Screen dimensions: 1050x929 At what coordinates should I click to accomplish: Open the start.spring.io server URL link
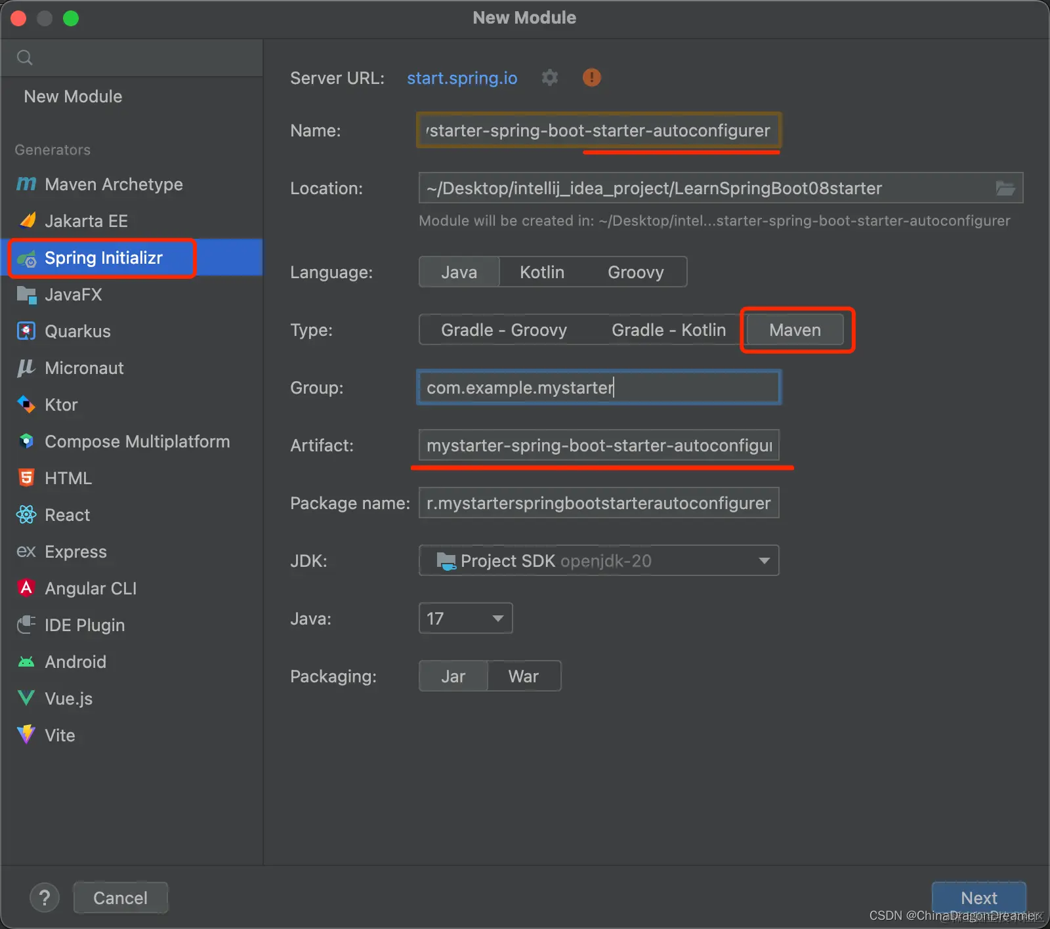(462, 78)
